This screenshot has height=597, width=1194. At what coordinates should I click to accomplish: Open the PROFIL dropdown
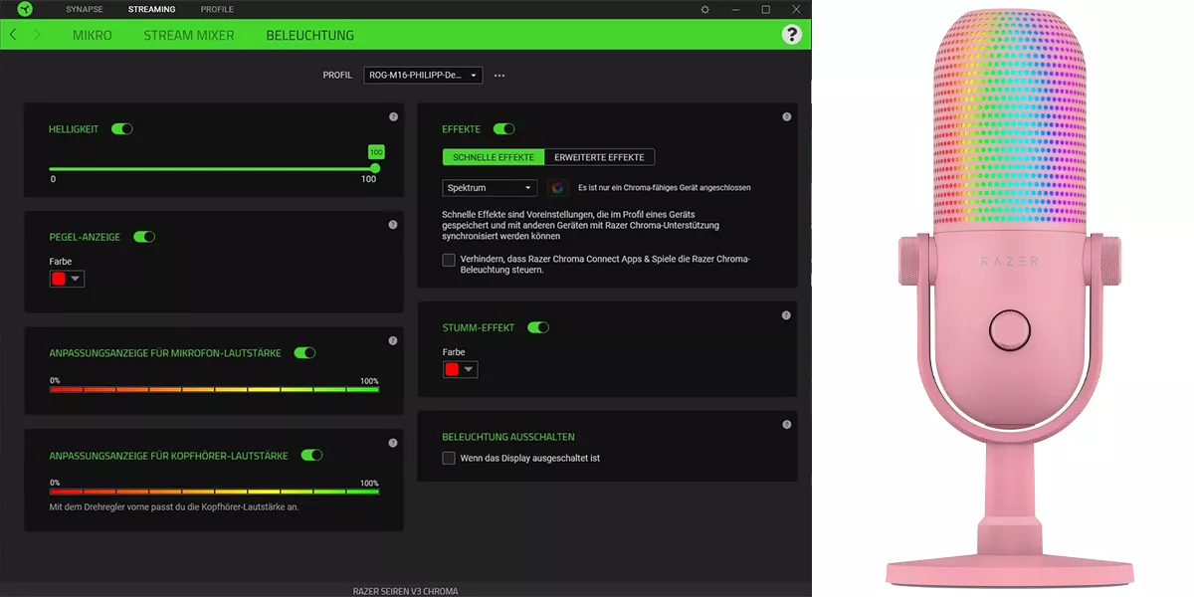point(422,75)
